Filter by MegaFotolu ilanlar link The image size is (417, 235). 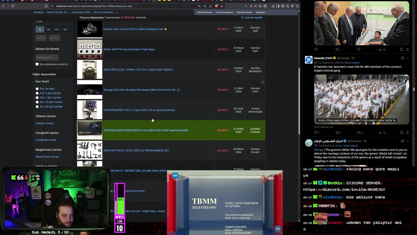coord(47,157)
